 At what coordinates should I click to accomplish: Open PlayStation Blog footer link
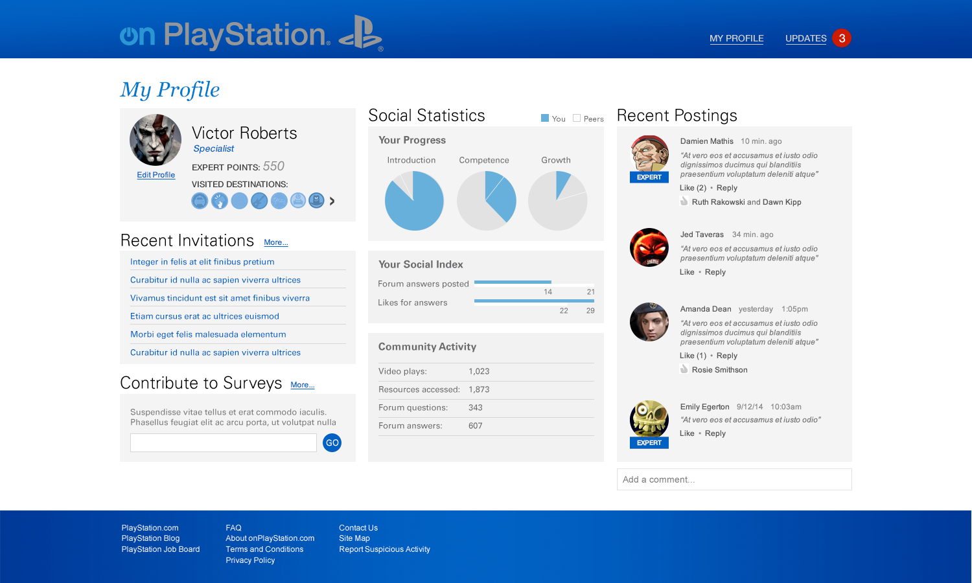(150, 538)
